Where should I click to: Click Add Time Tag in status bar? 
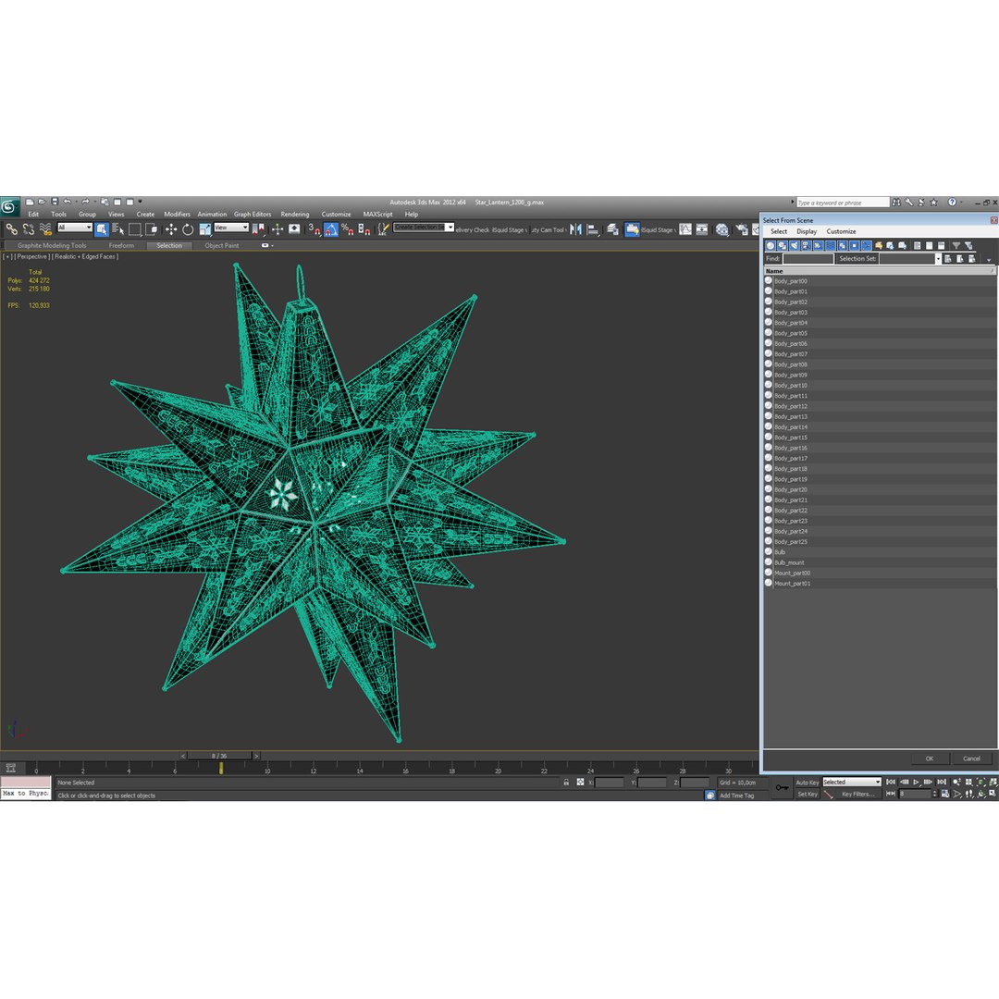[x=736, y=795]
